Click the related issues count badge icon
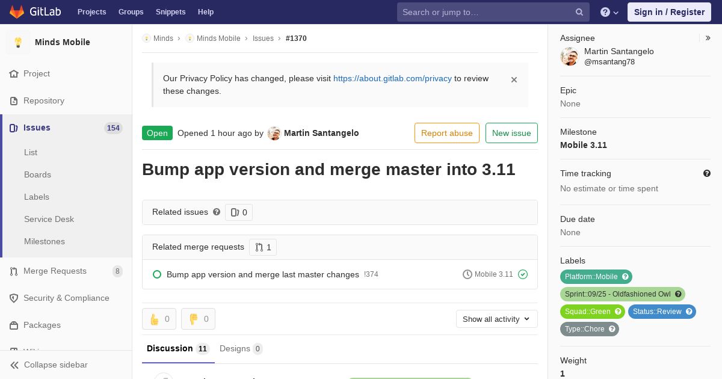 pyautogui.click(x=235, y=212)
